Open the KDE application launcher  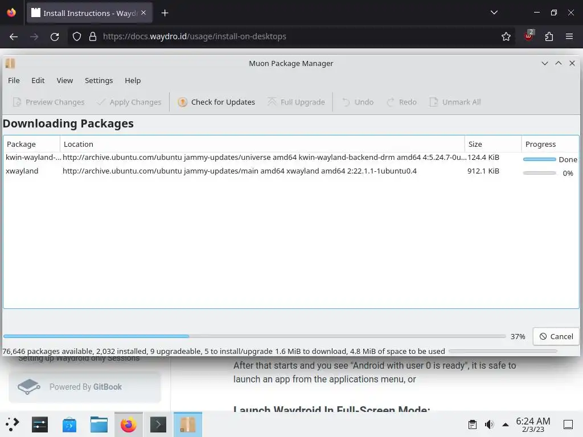click(13, 424)
